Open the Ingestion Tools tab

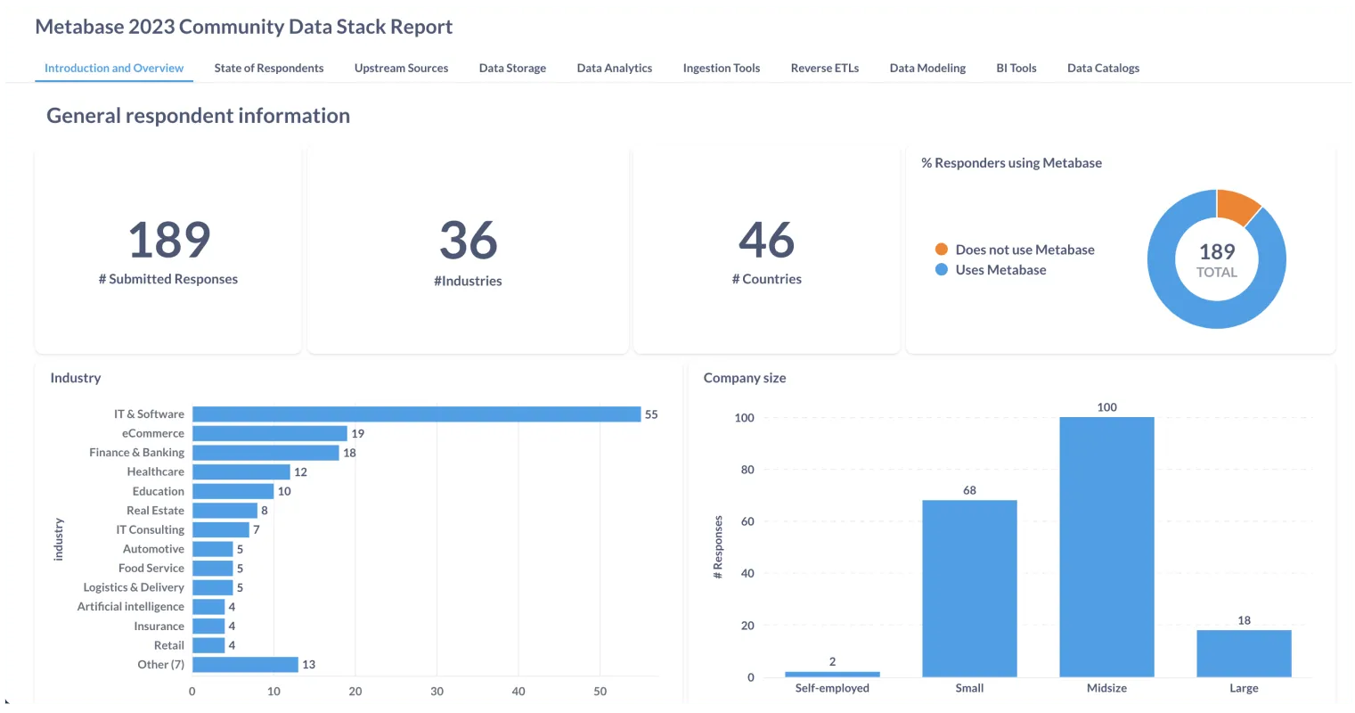pyautogui.click(x=721, y=68)
